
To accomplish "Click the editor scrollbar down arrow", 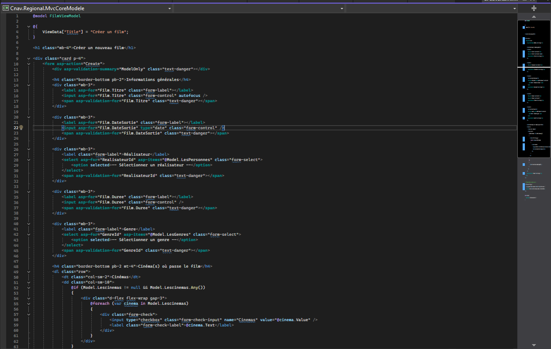I will pos(533,345).
